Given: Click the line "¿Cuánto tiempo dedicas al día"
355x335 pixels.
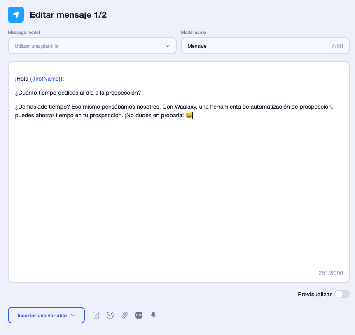Looking at the screenshot, I should coord(78,93).
